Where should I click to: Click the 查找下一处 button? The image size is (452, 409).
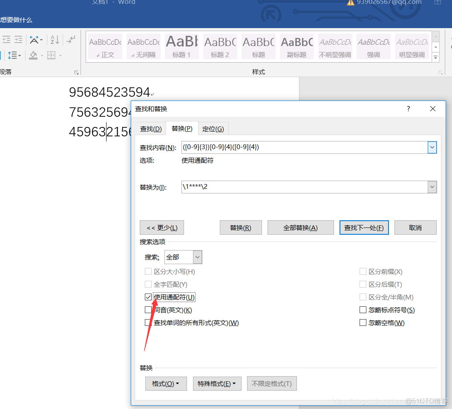(364, 228)
